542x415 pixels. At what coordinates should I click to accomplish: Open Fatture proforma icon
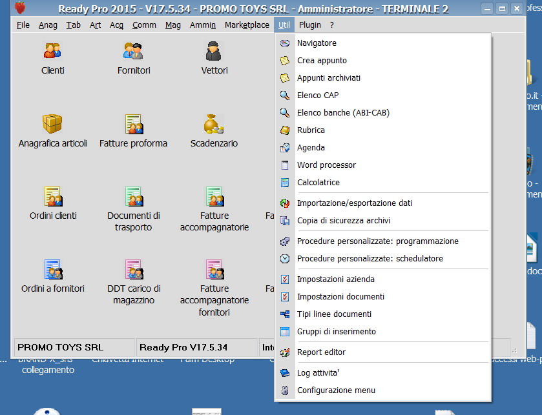click(x=134, y=124)
